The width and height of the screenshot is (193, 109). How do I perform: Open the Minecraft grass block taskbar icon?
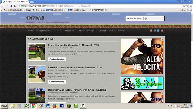point(69,106)
